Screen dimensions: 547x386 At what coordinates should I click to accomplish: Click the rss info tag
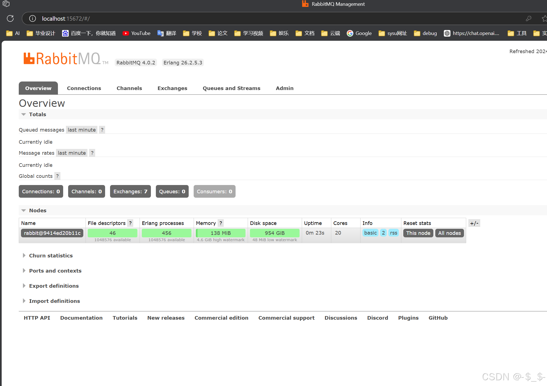(x=394, y=233)
